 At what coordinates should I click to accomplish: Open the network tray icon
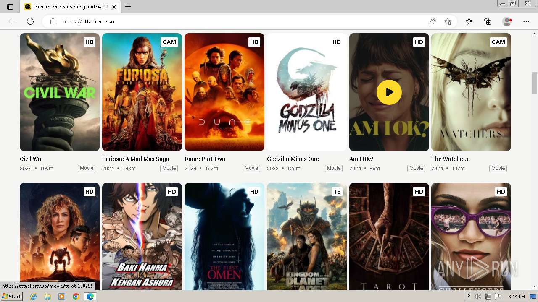pyautogui.click(x=488, y=297)
